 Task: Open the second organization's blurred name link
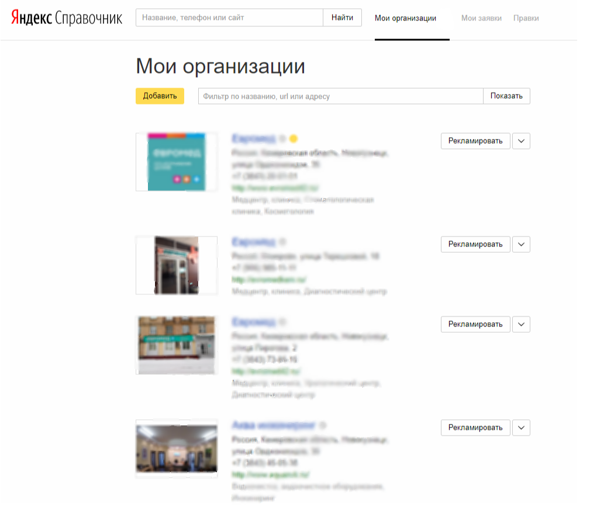click(254, 242)
